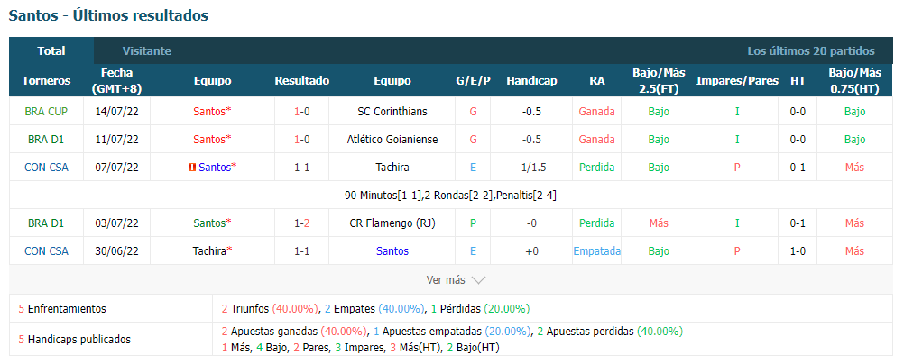Click the Ver más text
The image size is (904, 364).
[446, 280]
